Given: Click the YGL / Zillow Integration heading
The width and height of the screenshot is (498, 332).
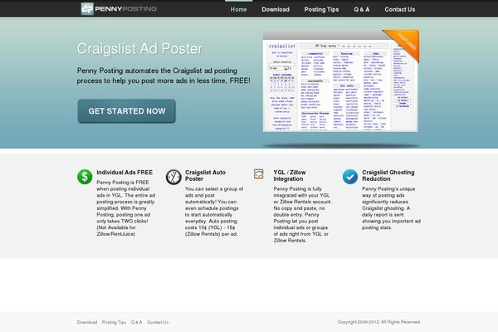Looking at the screenshot, I should 290,175.
